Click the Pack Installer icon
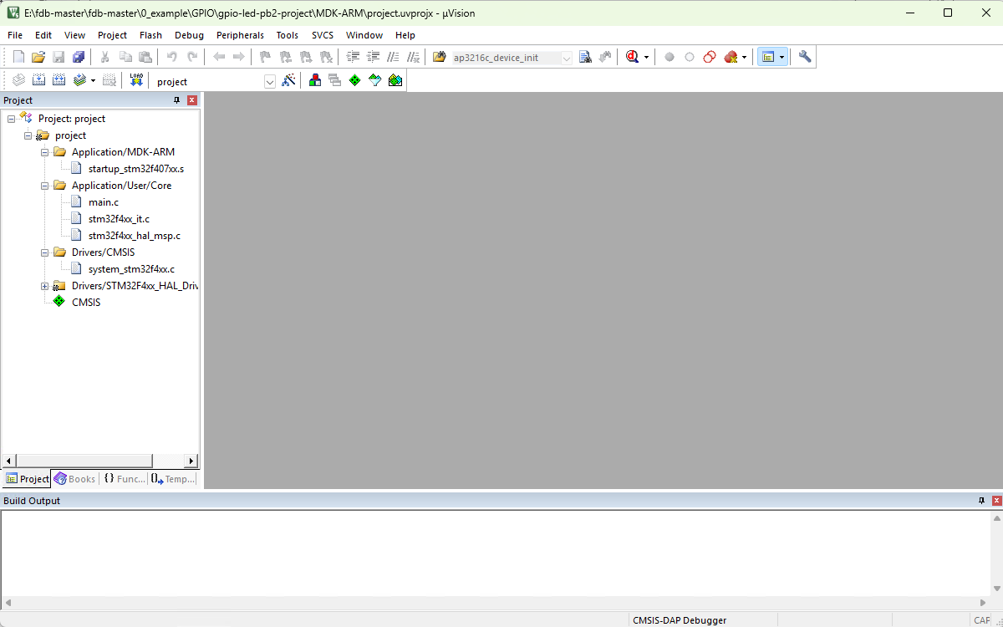 (395, 80)
